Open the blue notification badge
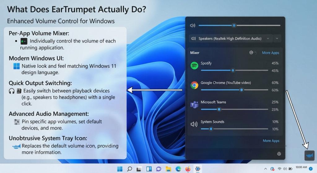 (311, 169)
